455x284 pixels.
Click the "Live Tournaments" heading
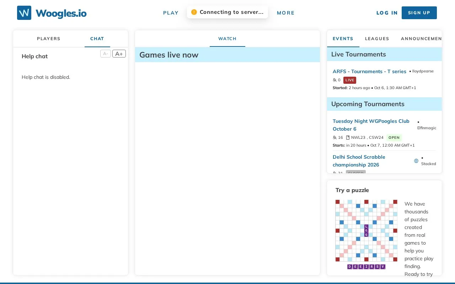click(x=359, y=54)
